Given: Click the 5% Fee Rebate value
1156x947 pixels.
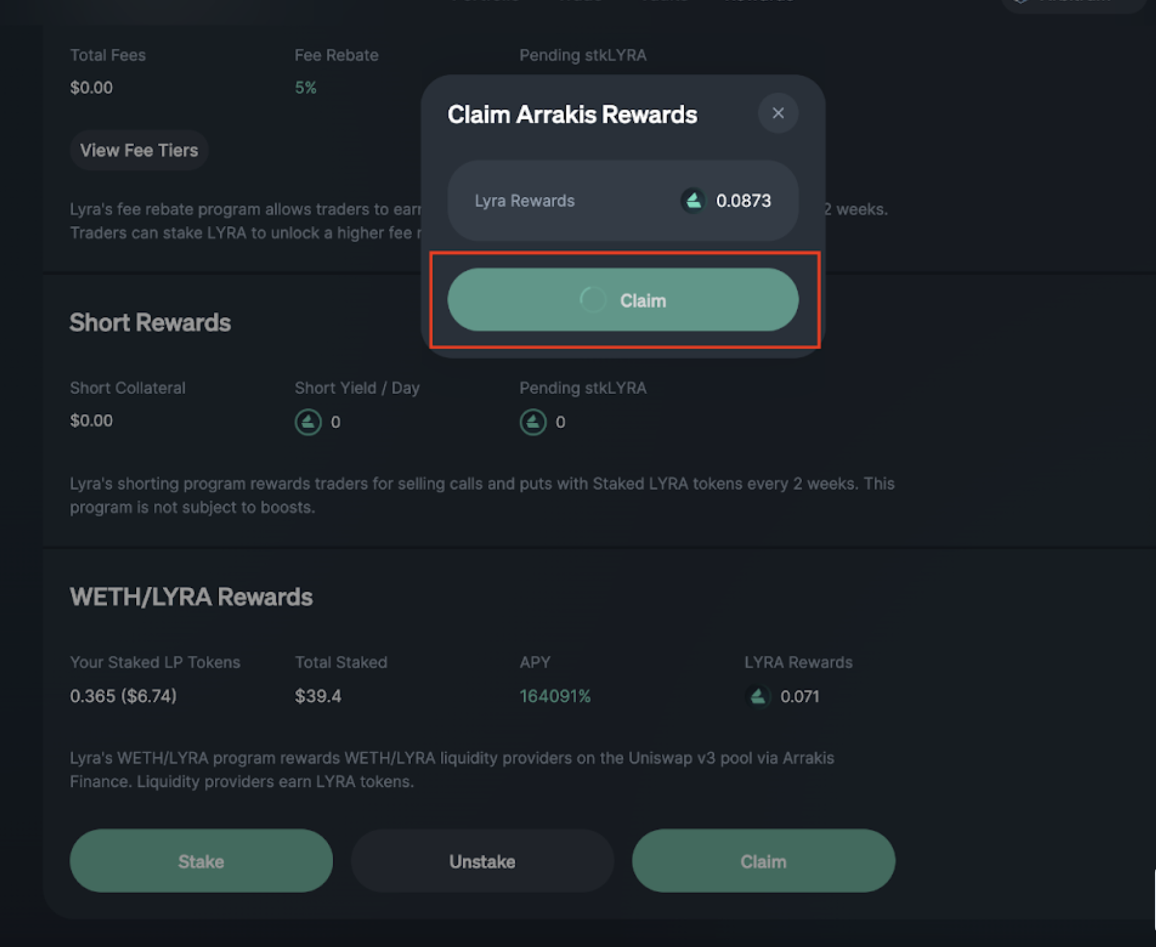Looking at the screenshot, I should [305, 88].
